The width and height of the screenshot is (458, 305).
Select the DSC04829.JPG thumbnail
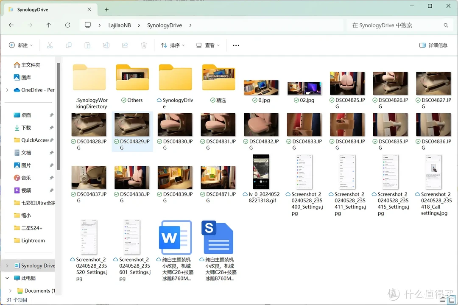[x=132, y=125]
